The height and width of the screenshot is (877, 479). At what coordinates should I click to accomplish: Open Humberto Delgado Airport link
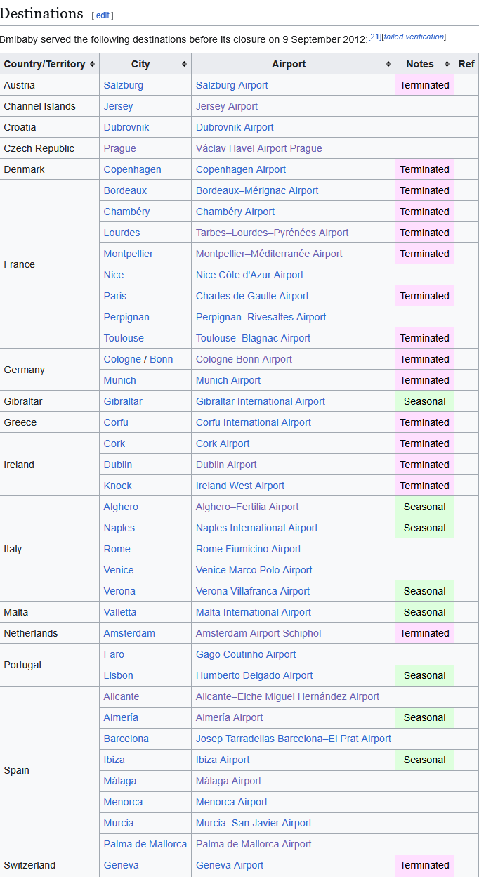tap(254, 675)
